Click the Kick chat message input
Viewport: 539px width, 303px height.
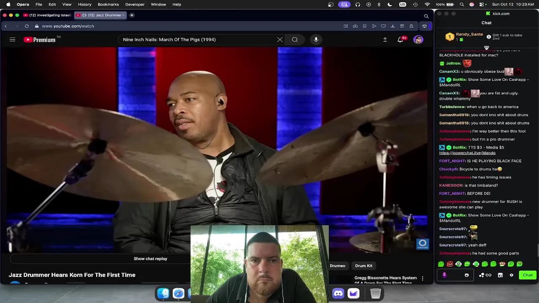tap(456, 275)
